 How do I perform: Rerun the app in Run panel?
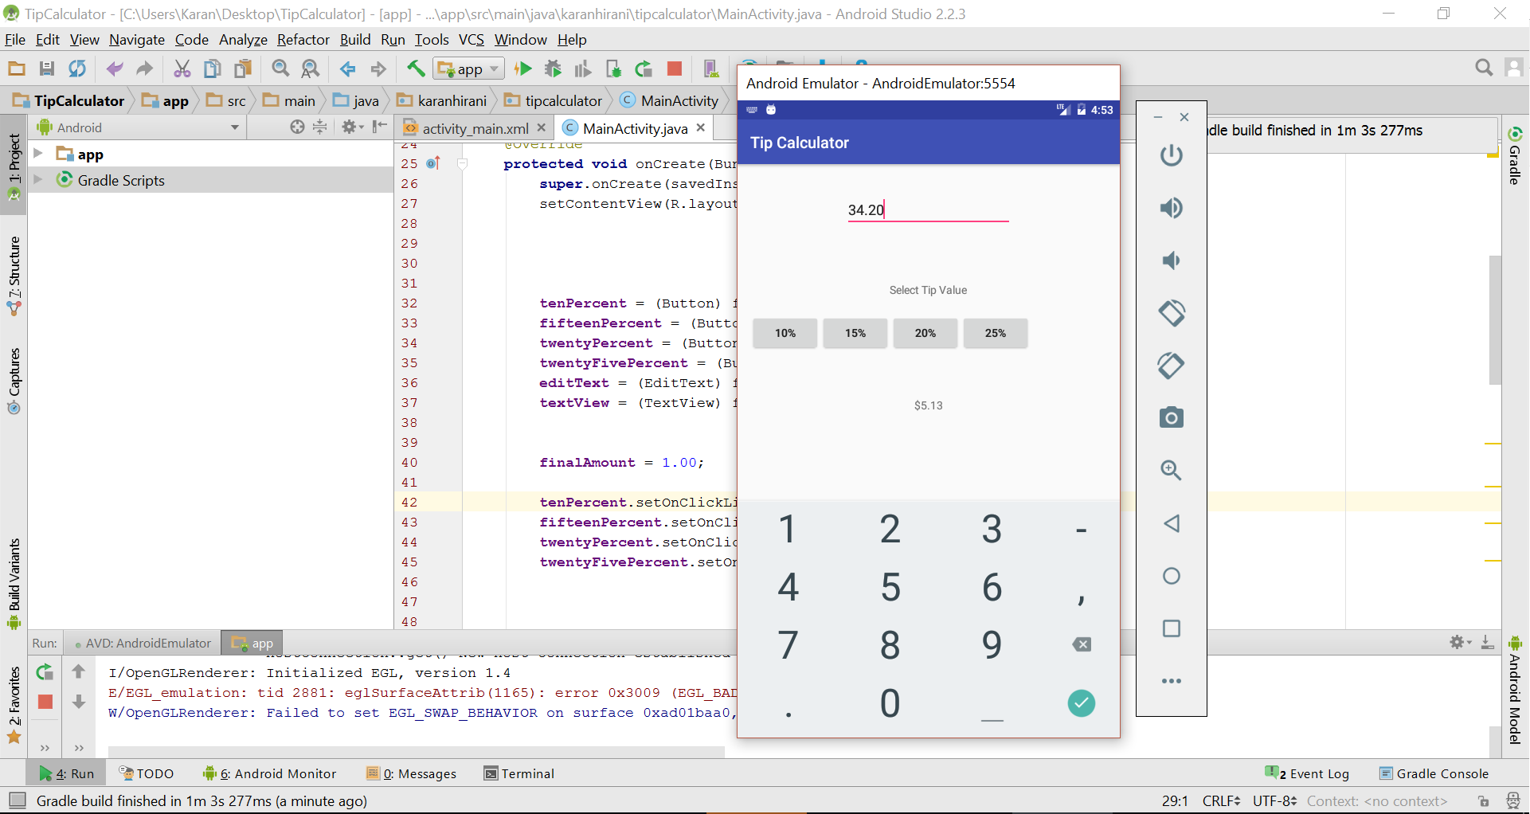coord(45,673)
